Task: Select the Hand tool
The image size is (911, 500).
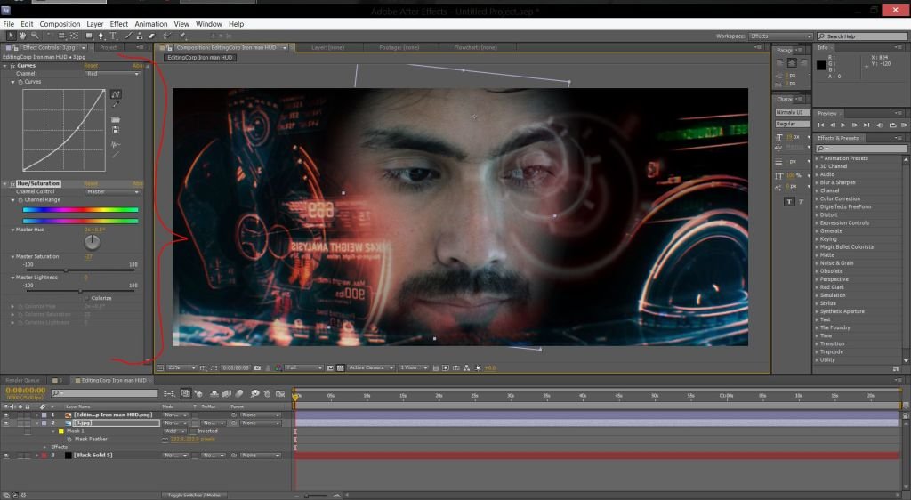Action: click(22, 36)
